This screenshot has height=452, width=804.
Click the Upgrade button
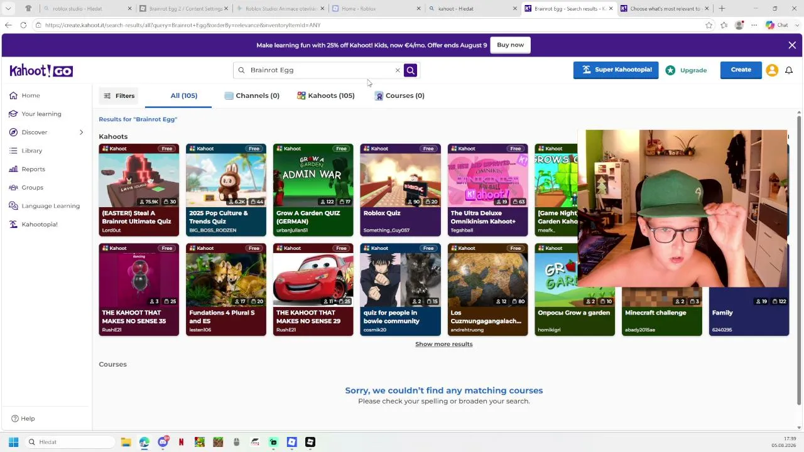(687, 70)
